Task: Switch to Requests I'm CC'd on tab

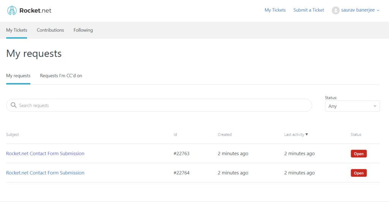Action: pos(61,76)
